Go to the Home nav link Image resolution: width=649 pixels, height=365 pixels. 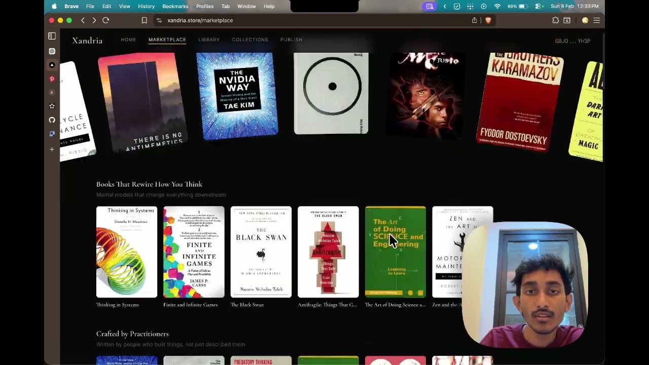[128, 40]
